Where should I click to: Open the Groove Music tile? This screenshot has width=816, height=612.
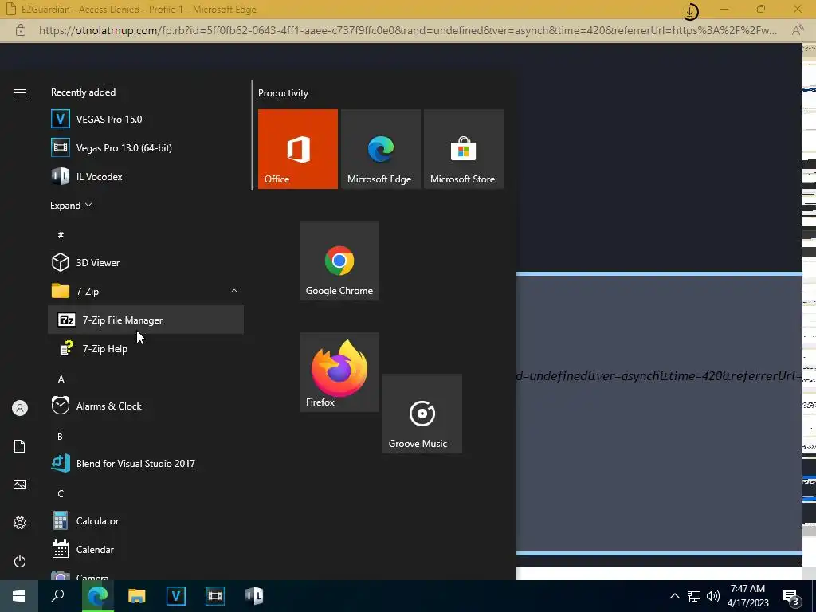[x=422, y=414]
